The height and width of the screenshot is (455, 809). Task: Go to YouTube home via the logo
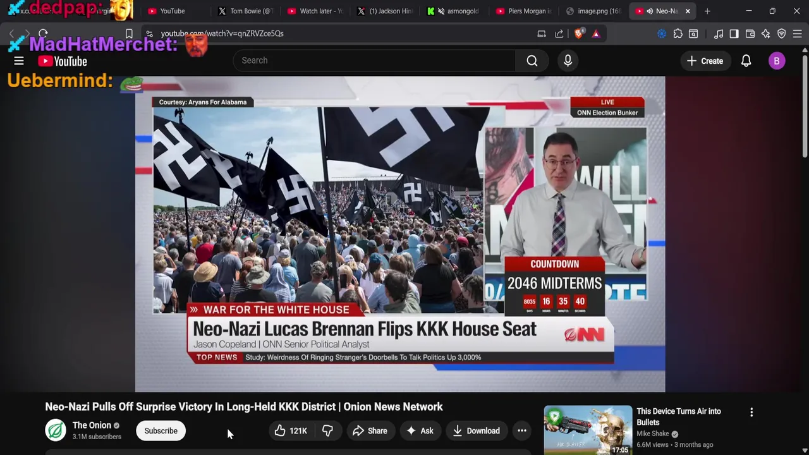point(62,61)
